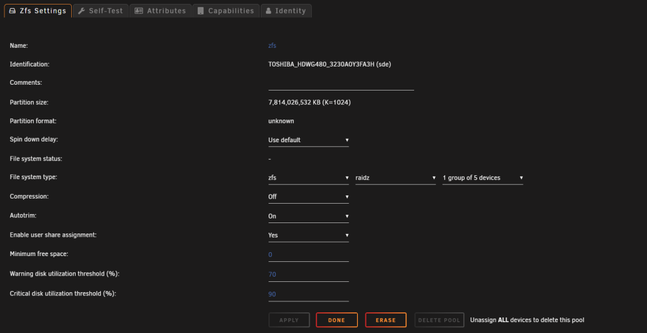
Task: Click the partition size 7,814,026,532 KB value
Action: 309,102
